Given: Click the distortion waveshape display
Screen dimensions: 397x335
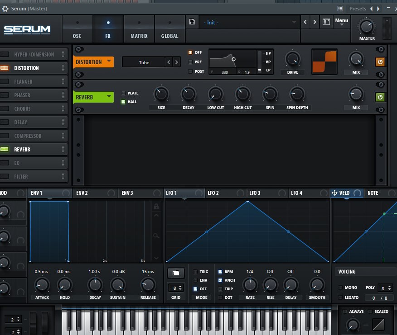Looking at the screenshot, I should tap(324, 61).
